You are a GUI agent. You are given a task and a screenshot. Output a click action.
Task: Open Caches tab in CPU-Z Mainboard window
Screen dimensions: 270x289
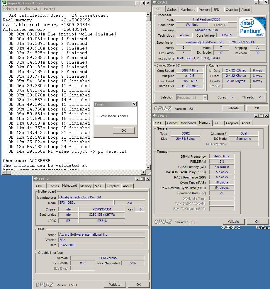54,186
